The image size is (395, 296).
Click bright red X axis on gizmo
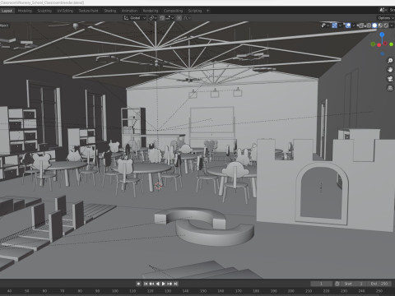379,45
